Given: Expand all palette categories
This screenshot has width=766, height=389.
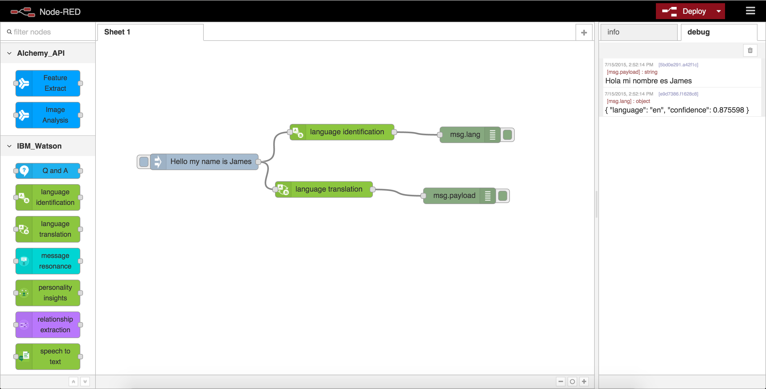Looking at the screenshot, I should [x=85, y=382].
